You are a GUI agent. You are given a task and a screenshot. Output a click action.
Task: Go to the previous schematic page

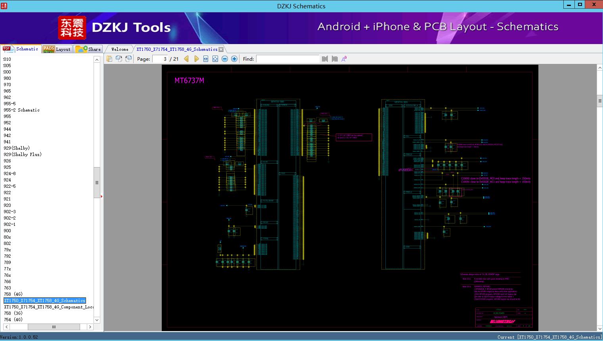point(186,59)
